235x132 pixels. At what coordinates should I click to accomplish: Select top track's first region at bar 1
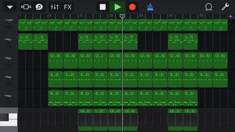coord(25,25)
